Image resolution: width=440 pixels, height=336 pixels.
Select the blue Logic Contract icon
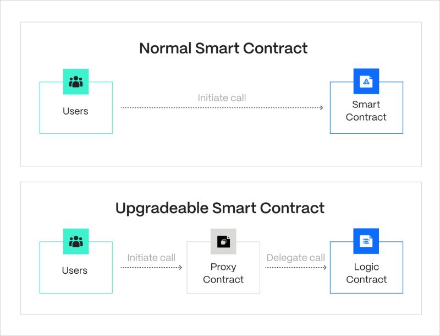366,241
